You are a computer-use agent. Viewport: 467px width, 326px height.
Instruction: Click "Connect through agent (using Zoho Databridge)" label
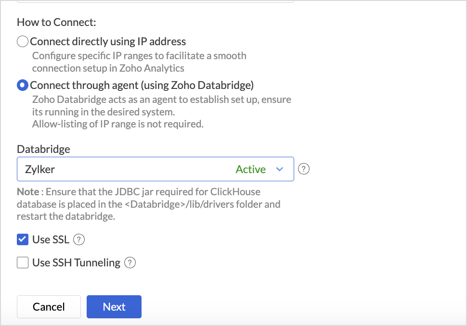click(142, 86)
